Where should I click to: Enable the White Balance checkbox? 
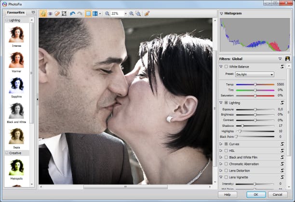(226, 67)
